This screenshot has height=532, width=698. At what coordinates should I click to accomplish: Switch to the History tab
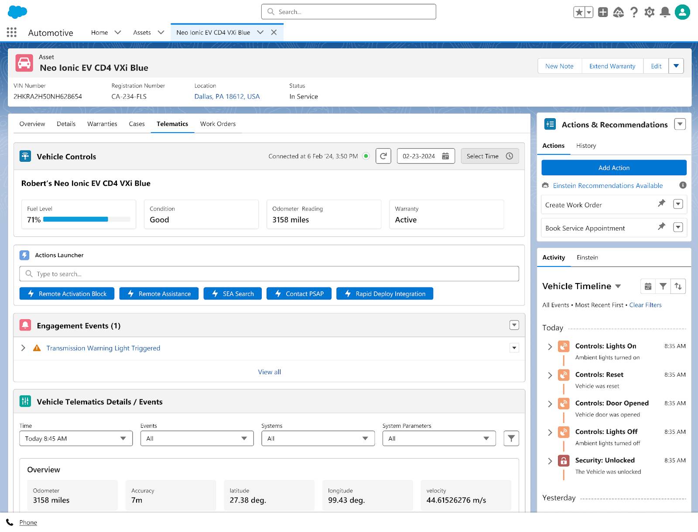pyautogui.click(x=586, y=146)
